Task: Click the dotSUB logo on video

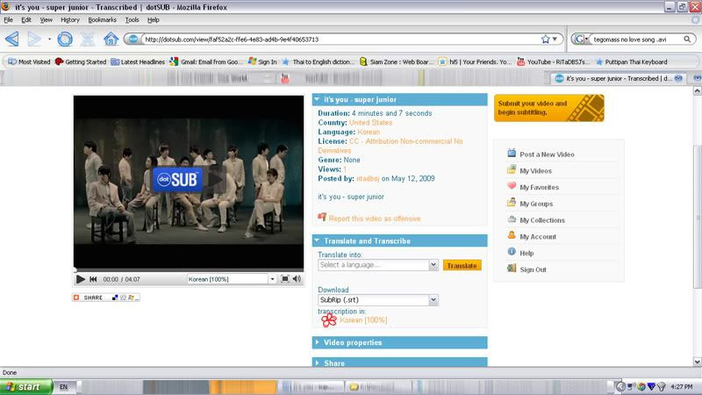Action: (x=177, y=180)
